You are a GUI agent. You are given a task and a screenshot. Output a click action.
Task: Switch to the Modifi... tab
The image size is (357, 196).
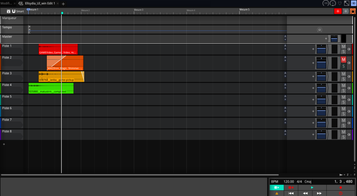pyautogui.click(x=6, y=4)
